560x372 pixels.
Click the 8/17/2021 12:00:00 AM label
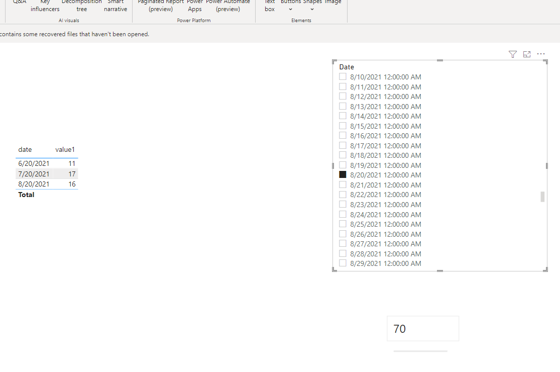(385, 146)
